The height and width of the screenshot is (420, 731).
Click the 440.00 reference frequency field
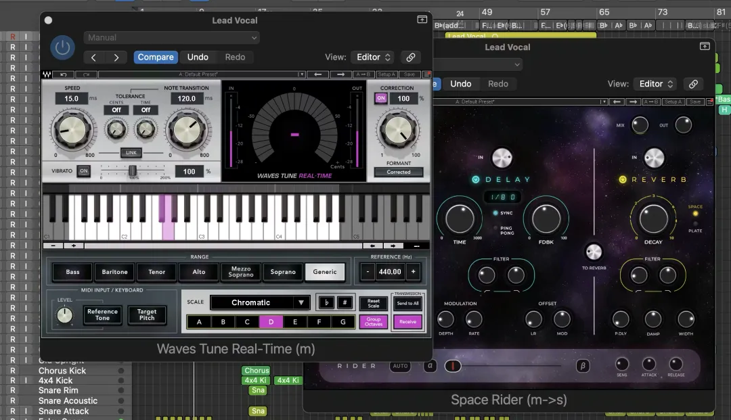(390, 272)
